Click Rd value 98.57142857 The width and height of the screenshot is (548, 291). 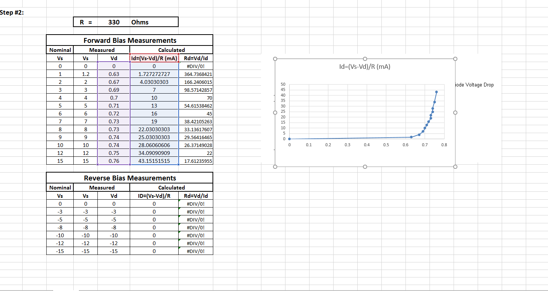[x=196, y=90]
